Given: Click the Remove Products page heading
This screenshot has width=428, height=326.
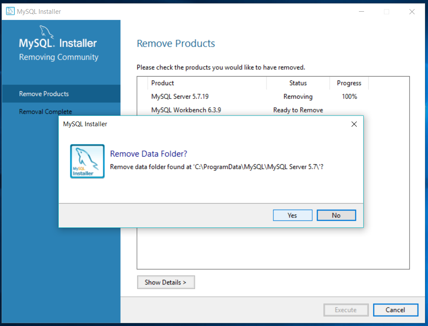Looking at the screenshot, I should (176, 43).
